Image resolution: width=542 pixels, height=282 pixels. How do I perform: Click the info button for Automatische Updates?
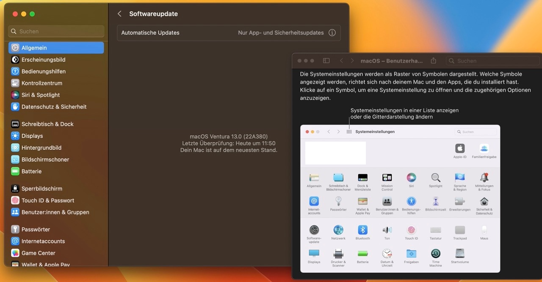(332, 33)
